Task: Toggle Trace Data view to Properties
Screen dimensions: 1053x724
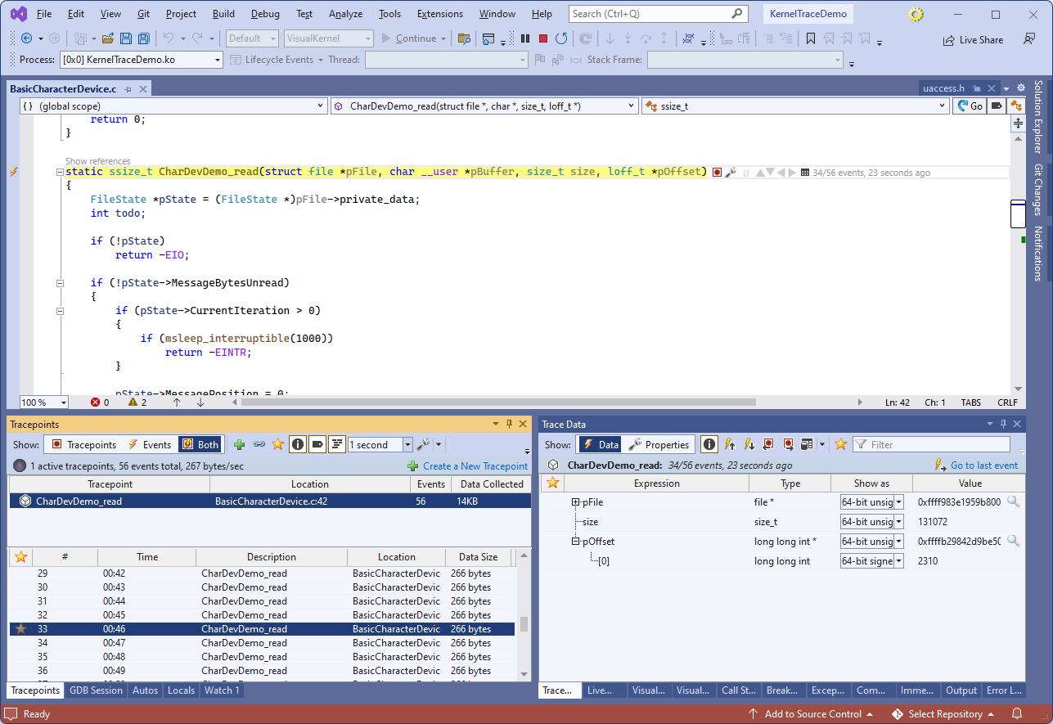Action: click(x=659, y=444)
